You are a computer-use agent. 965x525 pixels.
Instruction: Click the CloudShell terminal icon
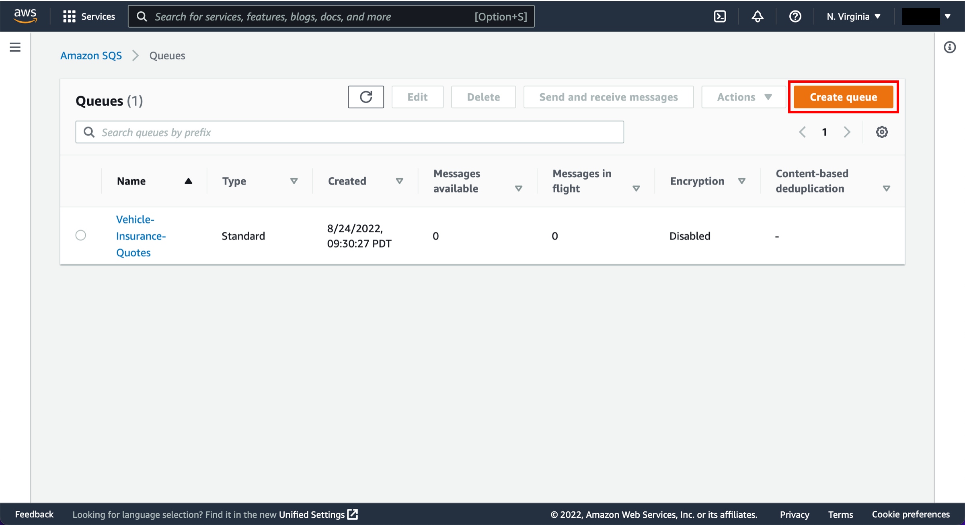pyautogui.click(x=720, y=17)
